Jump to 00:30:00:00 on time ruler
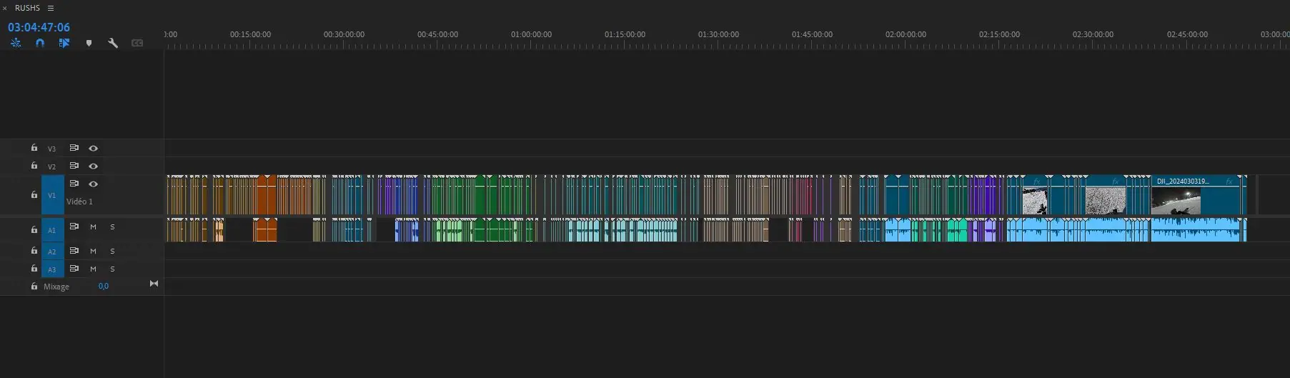The image size is (1290, 378). point(344,34)
